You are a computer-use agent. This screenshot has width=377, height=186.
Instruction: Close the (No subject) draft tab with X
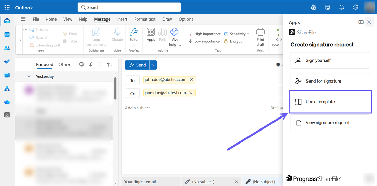point(236,182)
